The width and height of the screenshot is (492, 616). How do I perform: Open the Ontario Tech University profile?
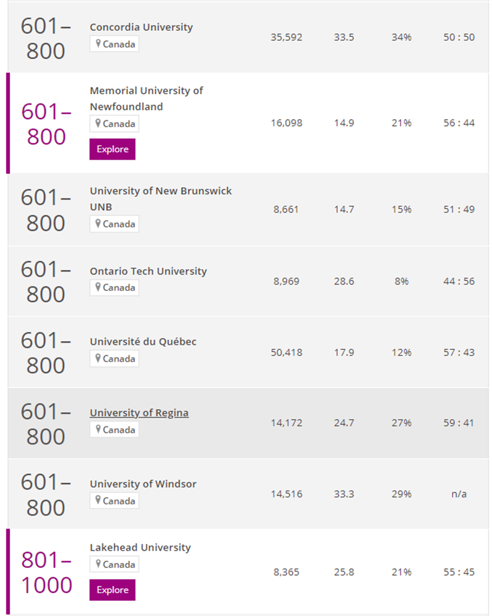[x=148, y=271]
